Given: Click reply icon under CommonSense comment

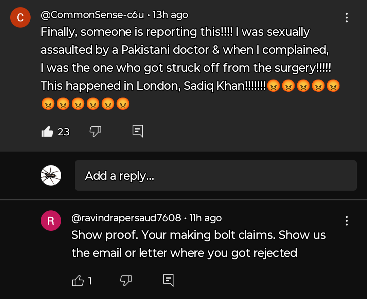Looking at the screenshot, I should click(x=138, y=131).
